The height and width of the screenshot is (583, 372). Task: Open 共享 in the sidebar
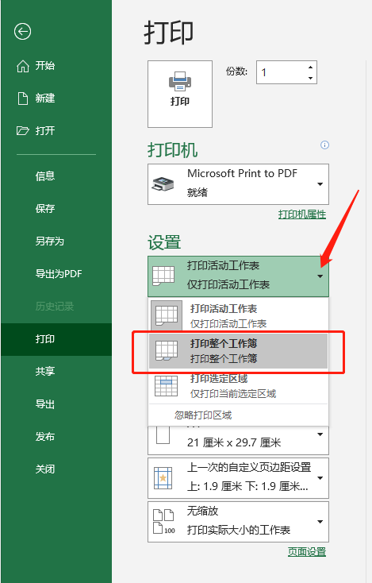point(45,371)
